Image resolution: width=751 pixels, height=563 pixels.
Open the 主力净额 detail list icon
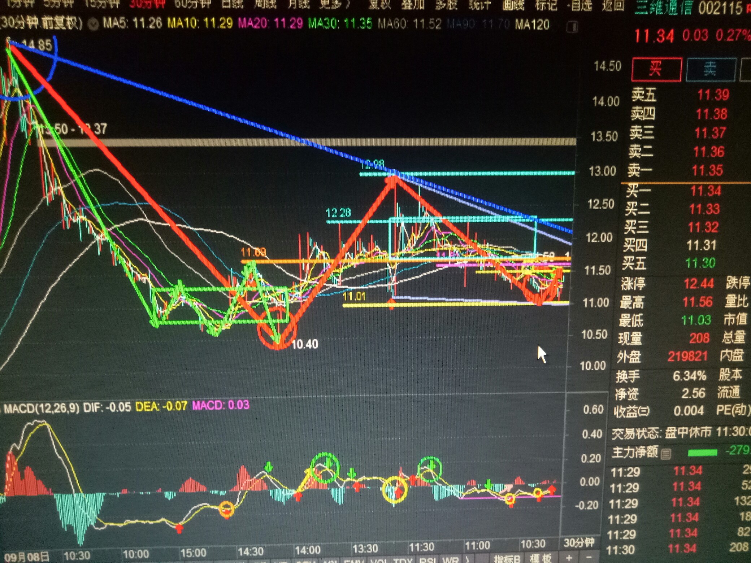(667, 454)
